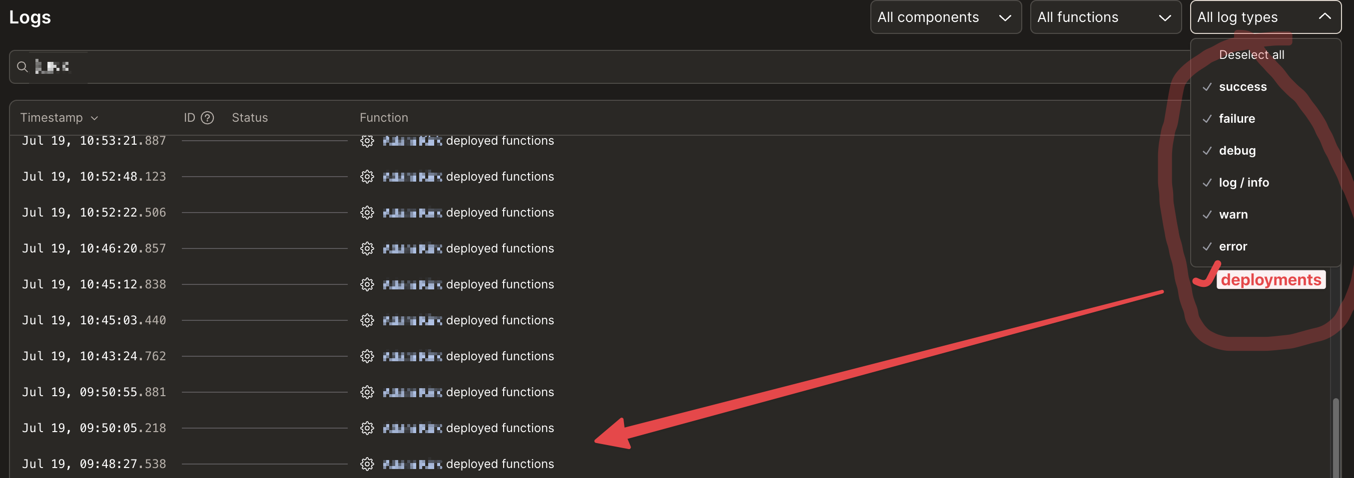Image resolution: width=1354 pixels, height=478 pixels.
Task: Select timestamp Jul 19, 10:45:03.440
Action: (94, 321)
